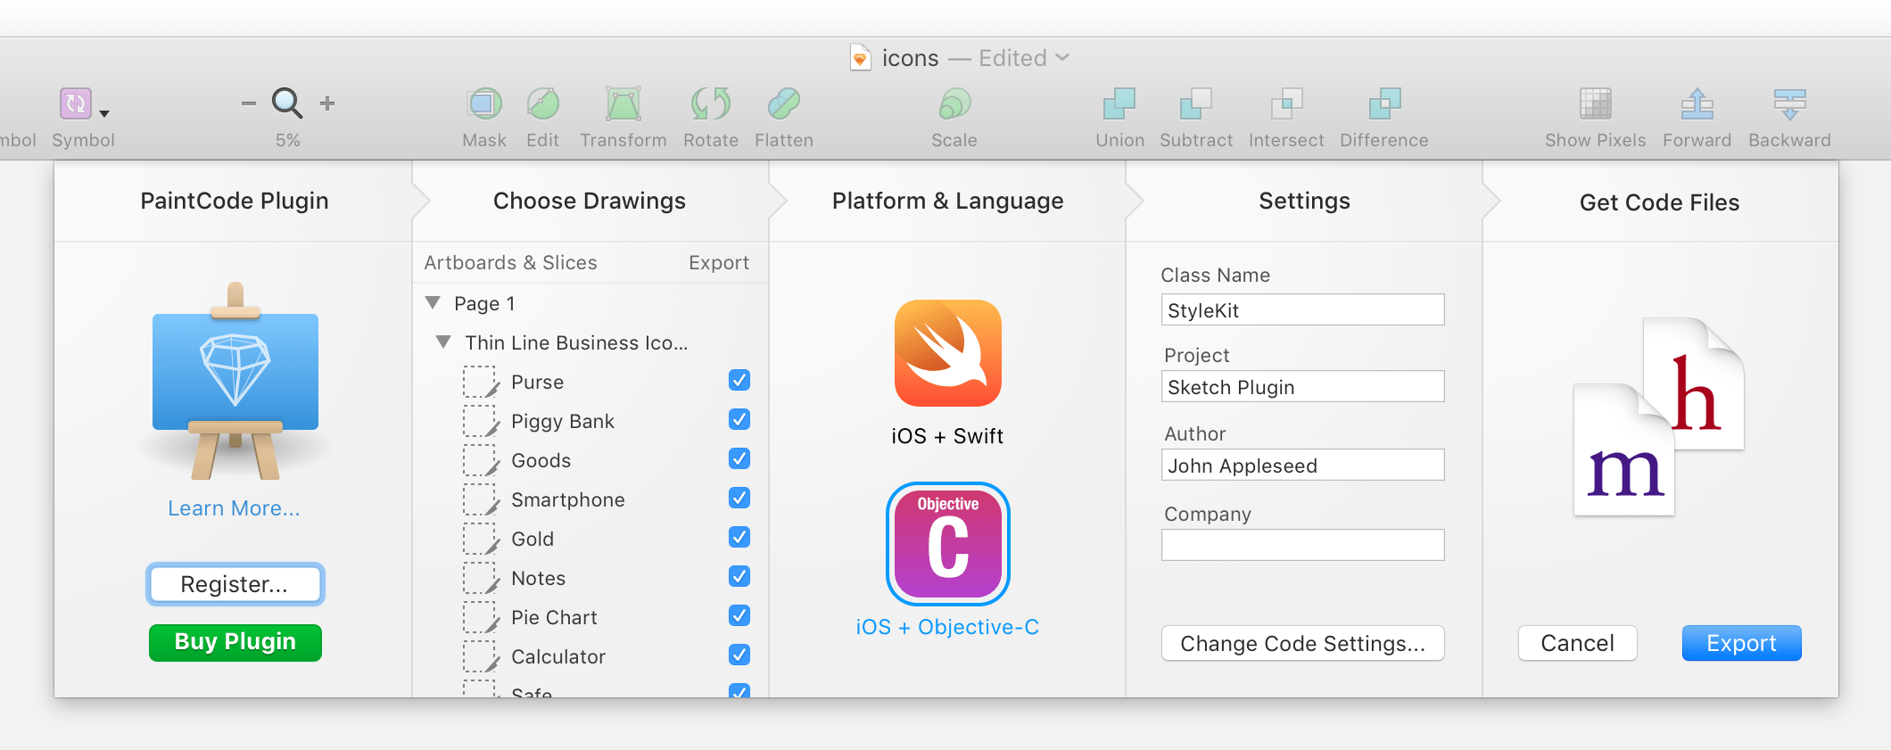Screen dimensions: 1891x750
Task: Uncheck export for Piggy Bank
Action: (x=739, y=420)
